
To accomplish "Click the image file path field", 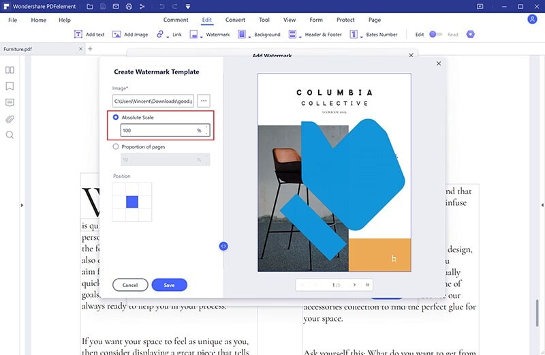I will (x=153, y=101).
